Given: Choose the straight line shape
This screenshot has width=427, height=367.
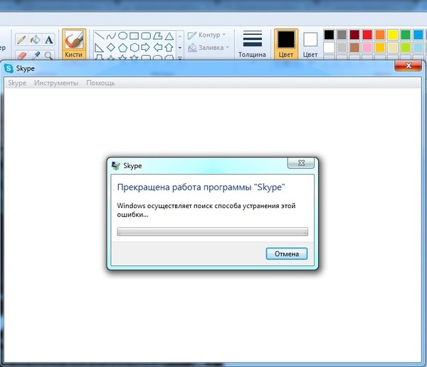Looking at the screenshot, I should tap(99, 36).
